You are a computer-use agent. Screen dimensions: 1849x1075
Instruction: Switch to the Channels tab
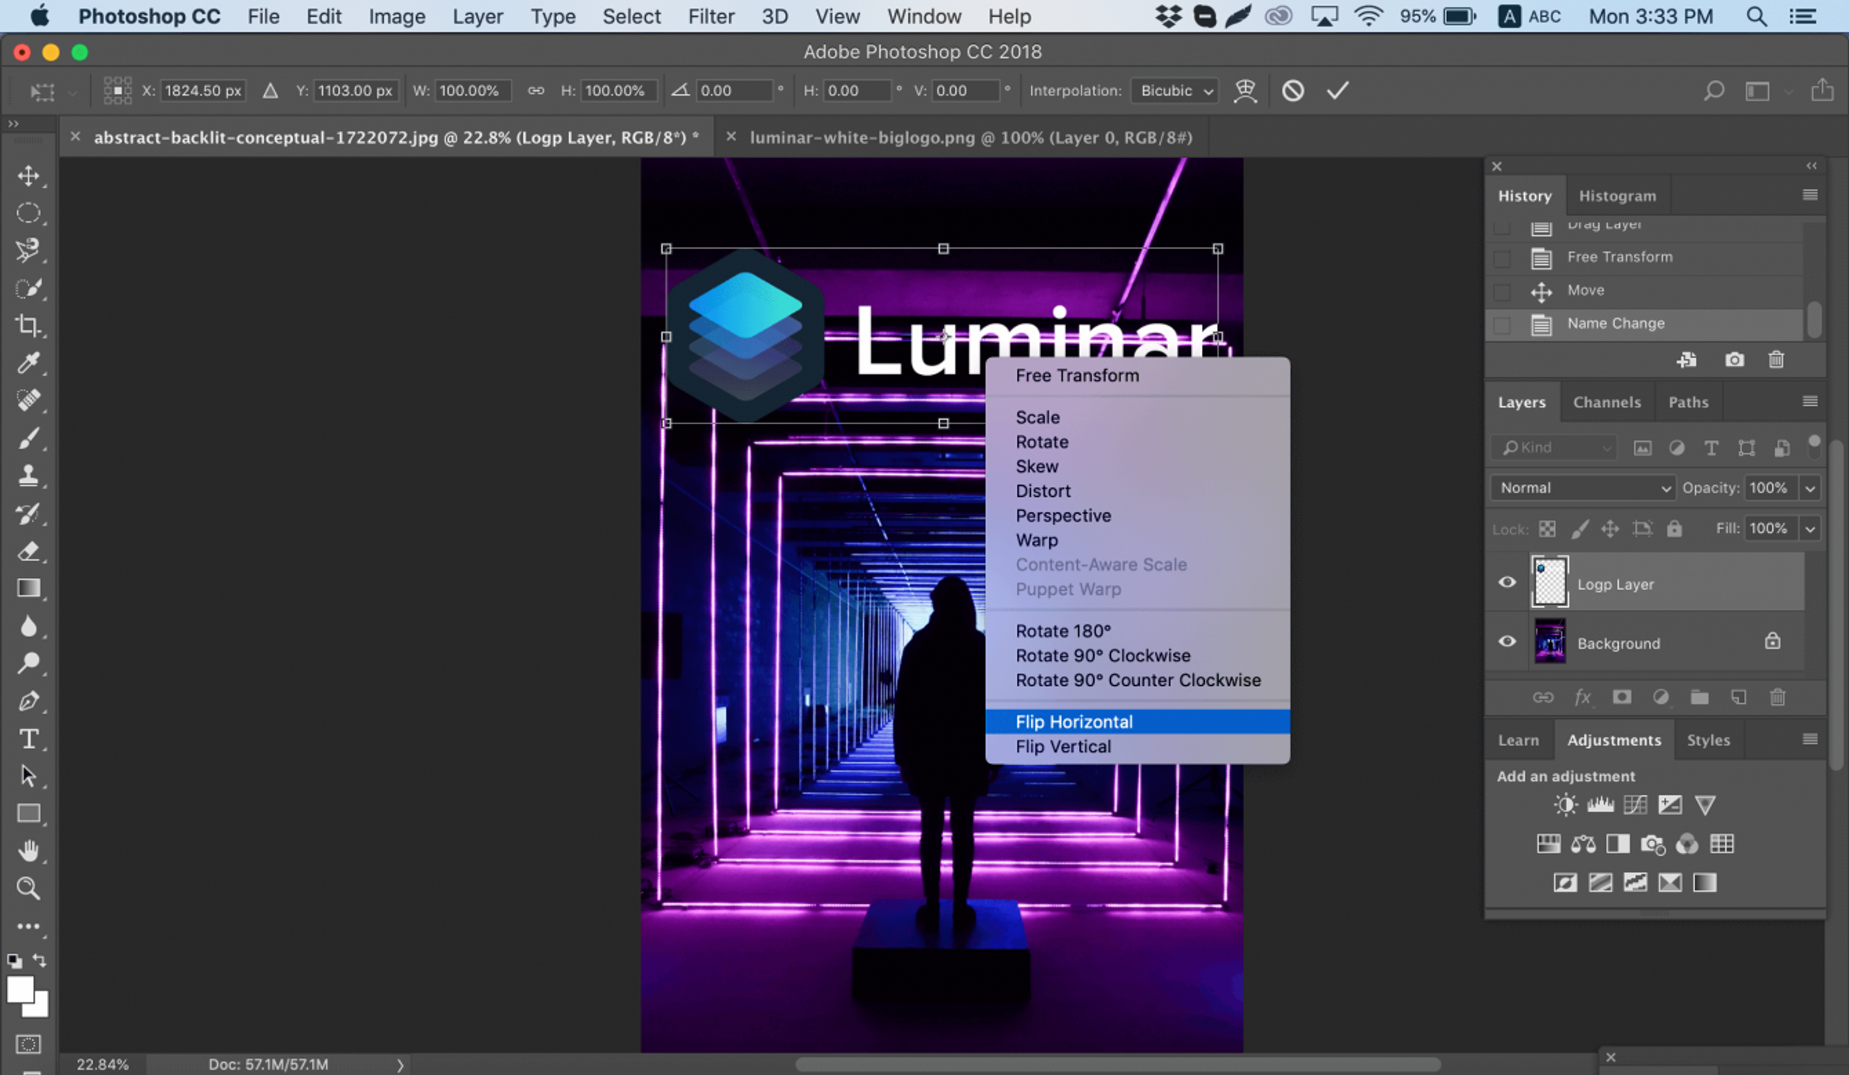[x=1607, y=402]
